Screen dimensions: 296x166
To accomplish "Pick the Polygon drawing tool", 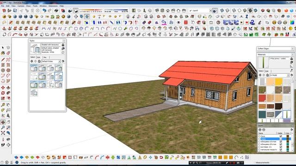I will point(8,70).
